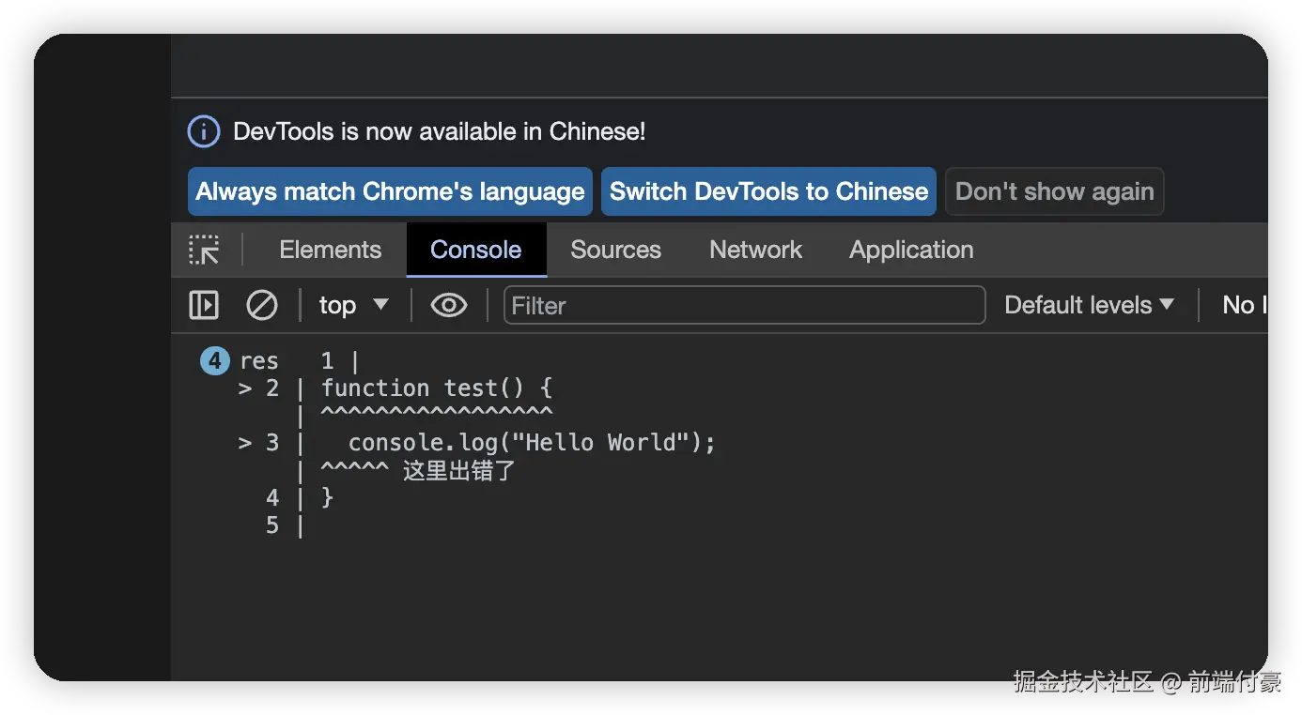Activate the inspect element picker icon

tap(204, 250)
